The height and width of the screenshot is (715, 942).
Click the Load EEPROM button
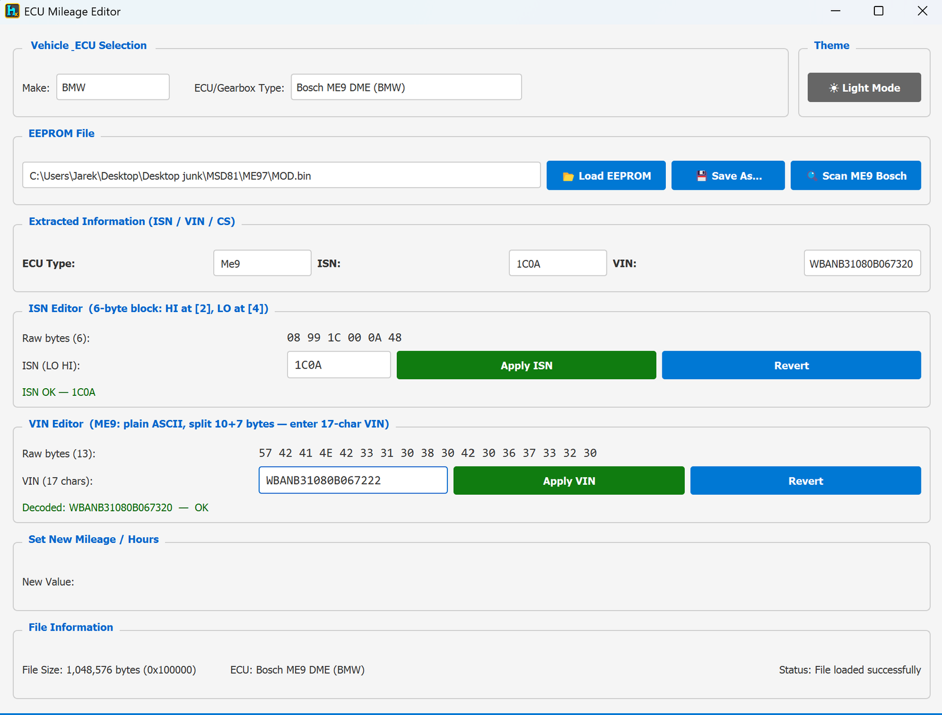(606, 176)
